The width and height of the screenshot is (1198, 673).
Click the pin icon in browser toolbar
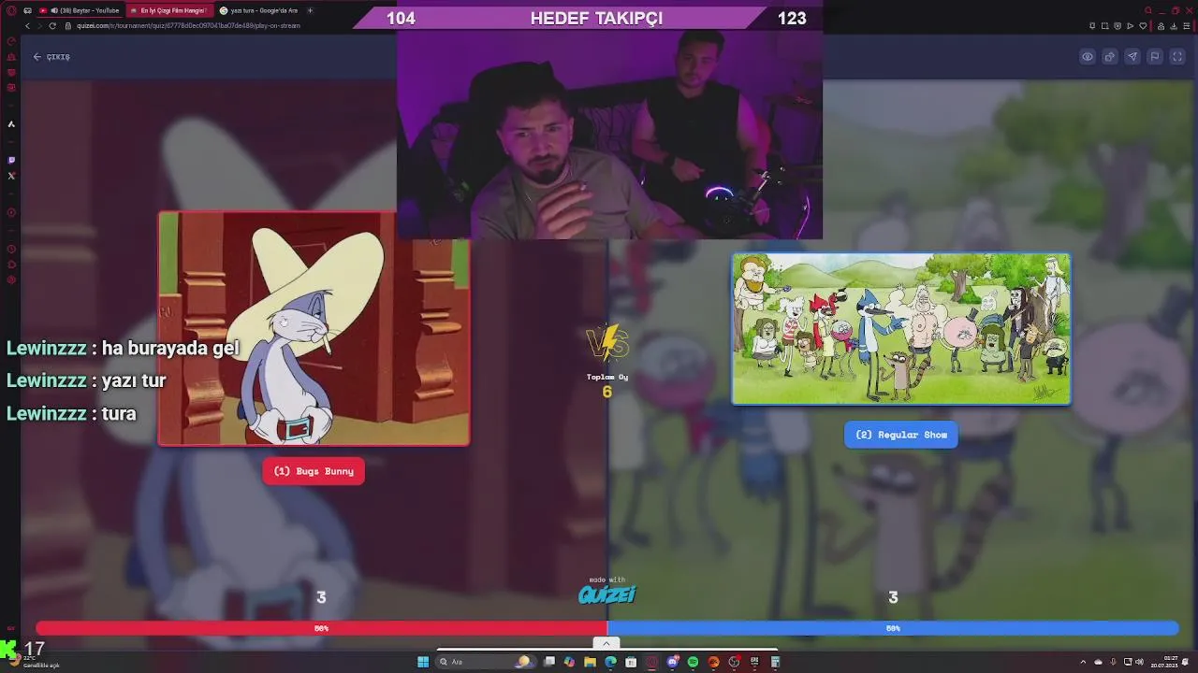coord(1092,25)
